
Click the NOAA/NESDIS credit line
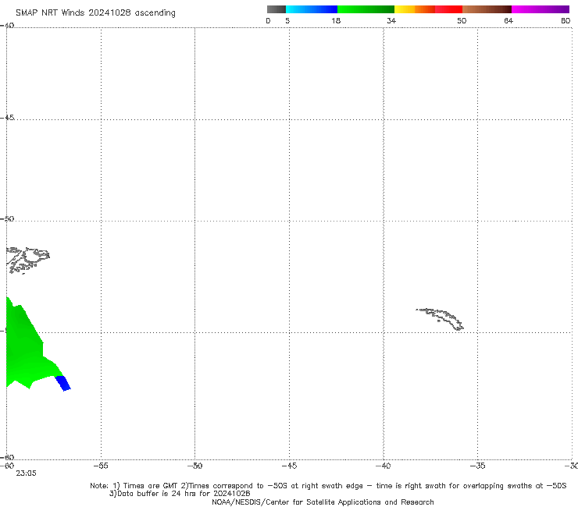[x=323, y=502]
